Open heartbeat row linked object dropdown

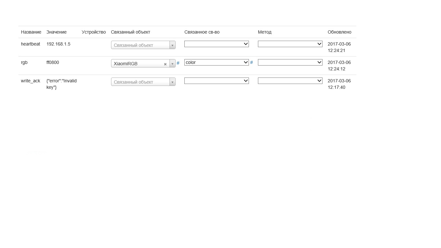click(143, 45)
